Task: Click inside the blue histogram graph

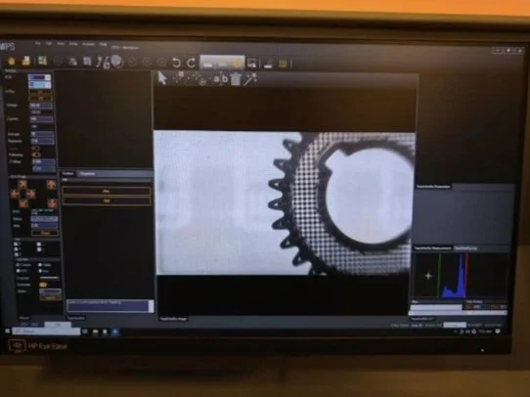Action: click(460, 276)
